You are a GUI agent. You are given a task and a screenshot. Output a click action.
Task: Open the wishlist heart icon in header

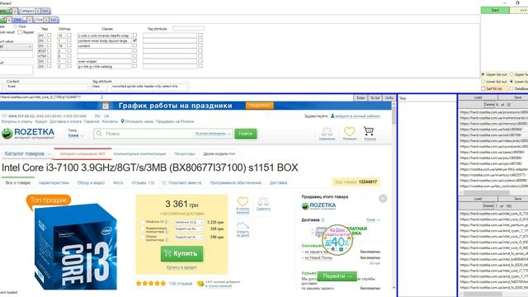point(349,131)
